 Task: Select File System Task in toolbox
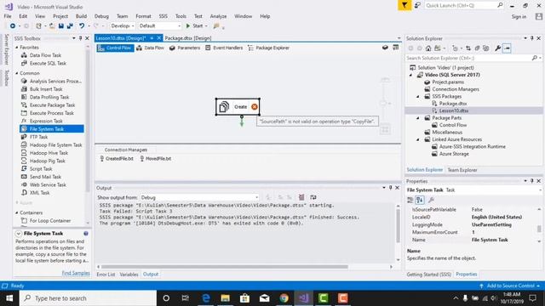(51, 129)
